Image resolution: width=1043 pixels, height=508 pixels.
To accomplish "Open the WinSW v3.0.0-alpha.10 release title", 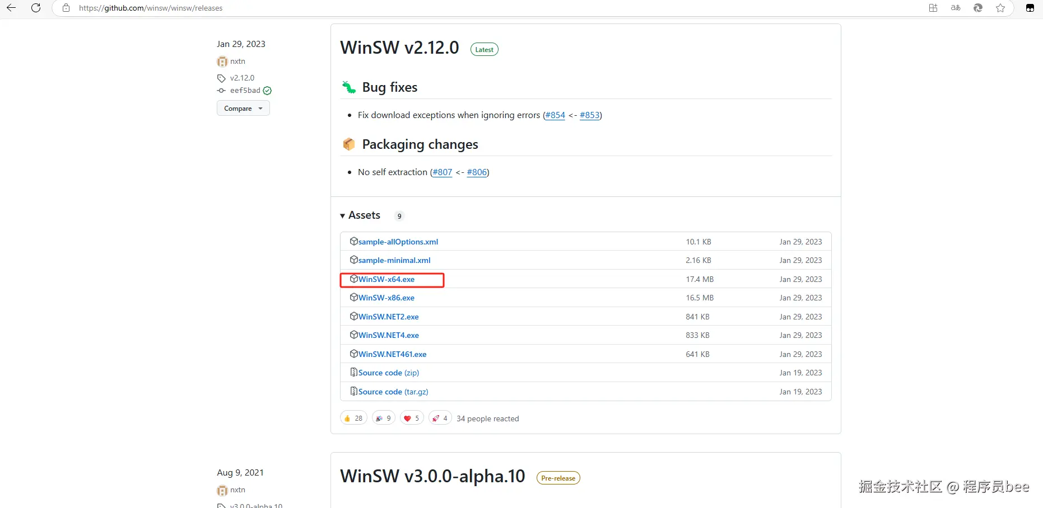I will 432,476.
